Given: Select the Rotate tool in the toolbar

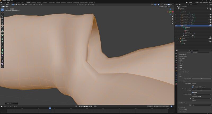Looking at the screenshot, I should point(2,19).
